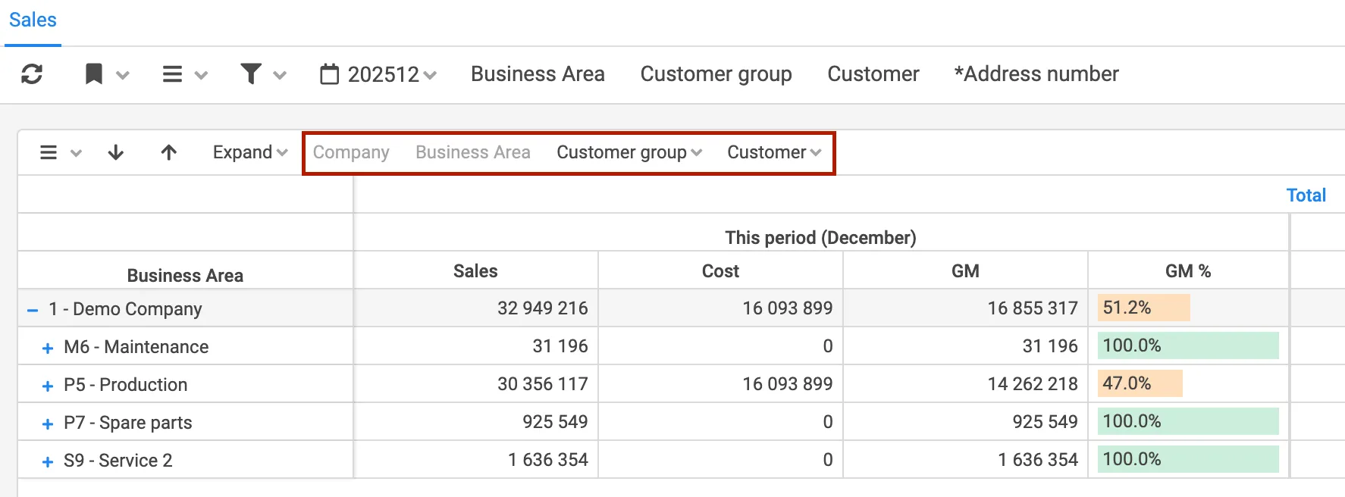Open the Expand dropdown
Screen dimensions: 1345x497
[x=249, y=152]
